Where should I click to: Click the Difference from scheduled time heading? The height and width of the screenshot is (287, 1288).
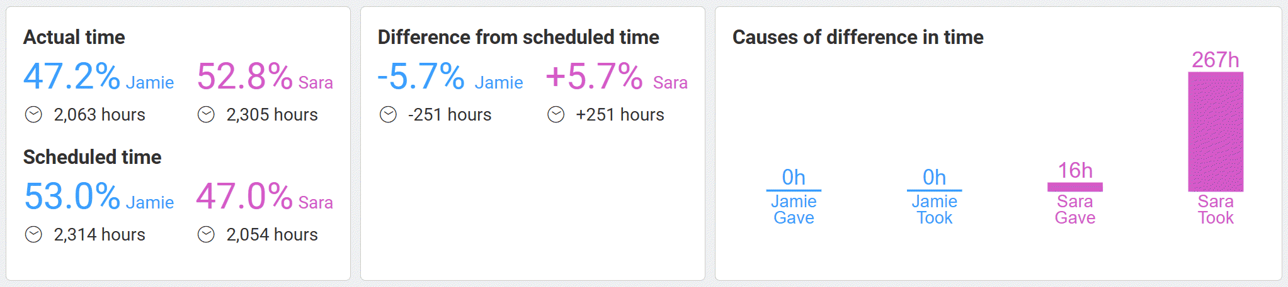(x=518, y=38)
